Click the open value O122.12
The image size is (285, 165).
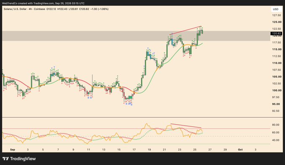pyautogui.click(x=51, y=9)
